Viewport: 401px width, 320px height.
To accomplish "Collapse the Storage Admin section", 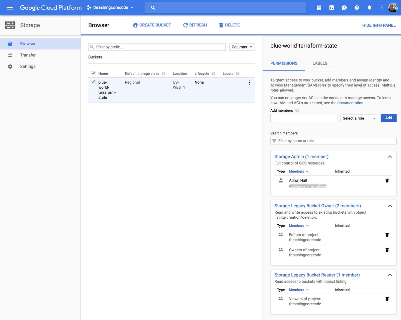I will (390, 156).
